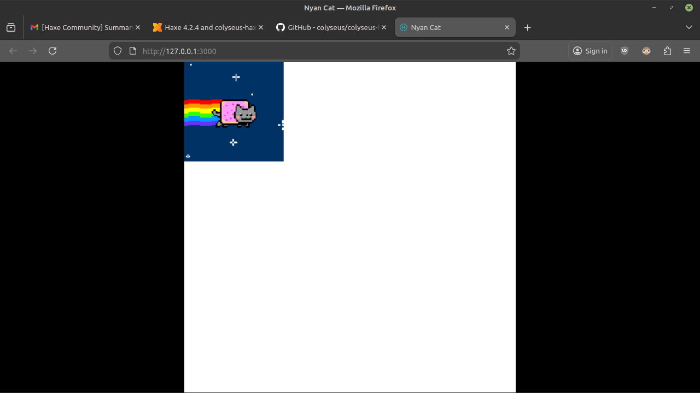Open the Extensions puzzle icon

coord(667,51)
